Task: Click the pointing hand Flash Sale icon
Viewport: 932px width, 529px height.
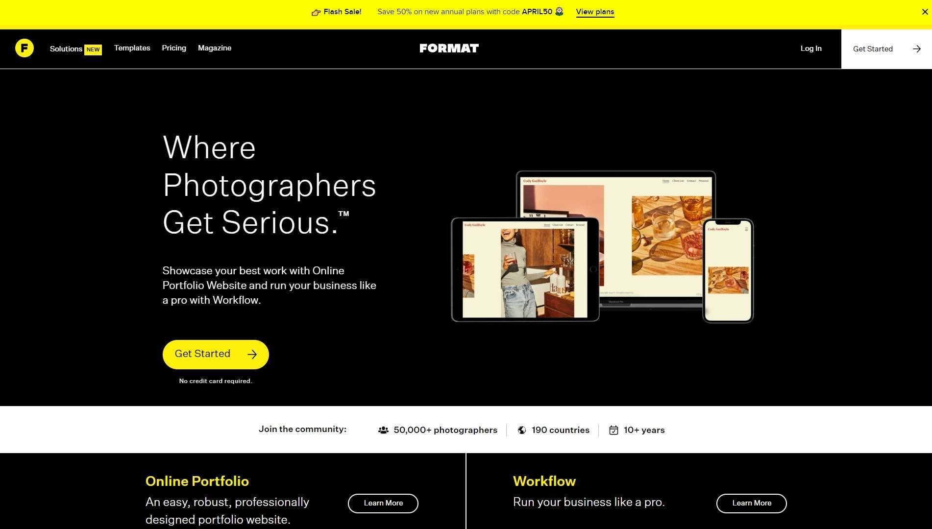Action: pos(316,12)
